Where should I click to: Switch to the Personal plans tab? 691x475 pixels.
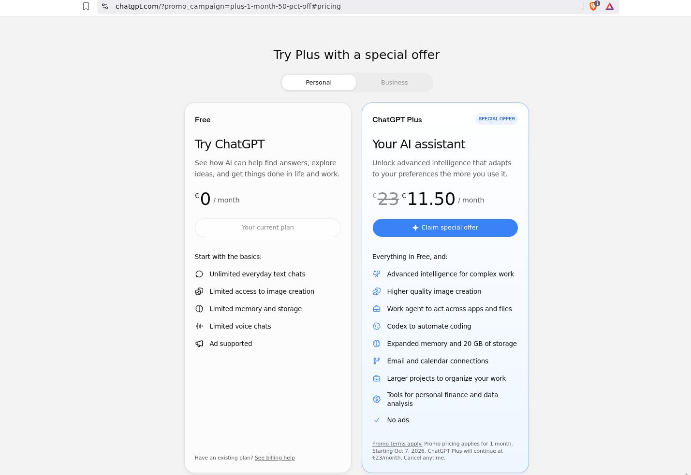point(319,83)
